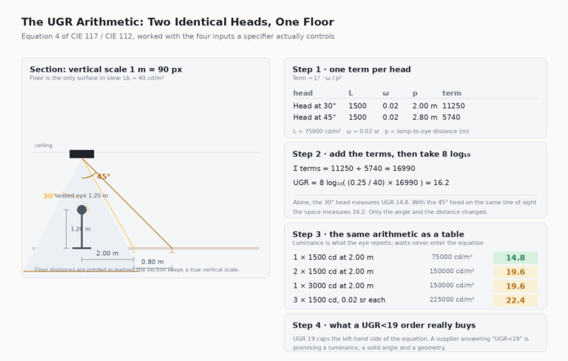Click the "0.80 m" floor dimension label

point(152,262)
